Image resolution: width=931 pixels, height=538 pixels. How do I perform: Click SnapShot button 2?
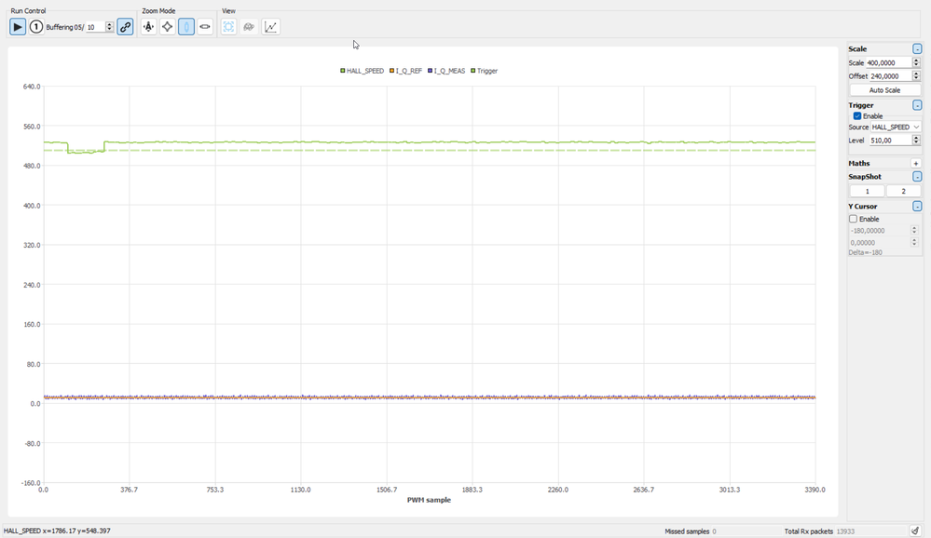coord(904,191)
